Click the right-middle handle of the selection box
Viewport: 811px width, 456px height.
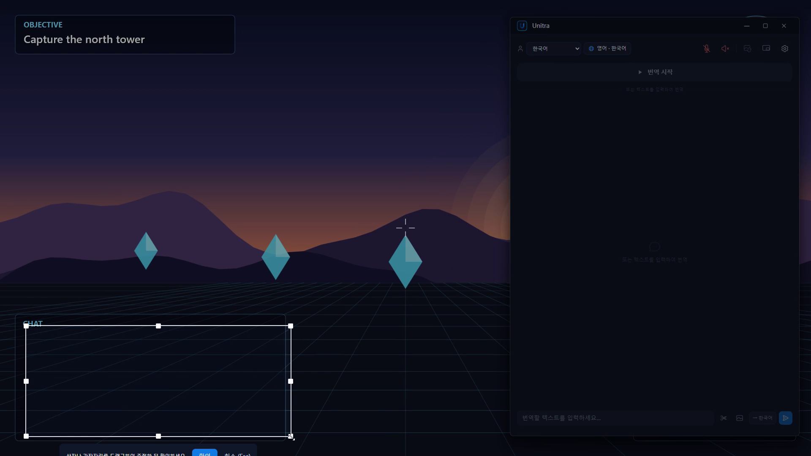(x=291, y=381)
